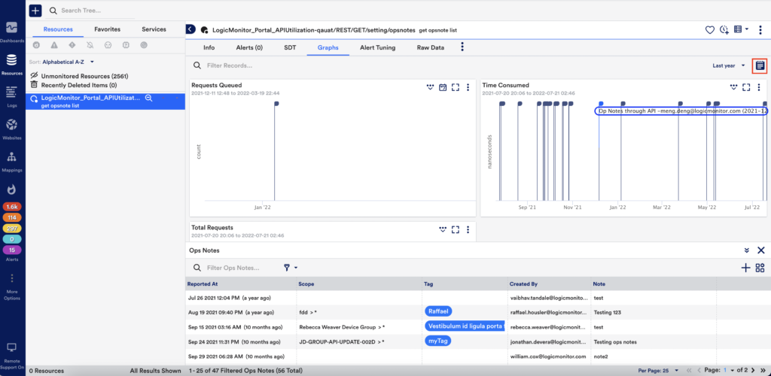Open More Options in sidebar

point(12,287)
